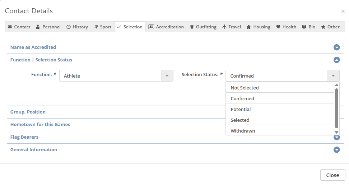The image size is (349, 185).
Task: Click the ID card Accreditation icon
Action: [151, 27]
